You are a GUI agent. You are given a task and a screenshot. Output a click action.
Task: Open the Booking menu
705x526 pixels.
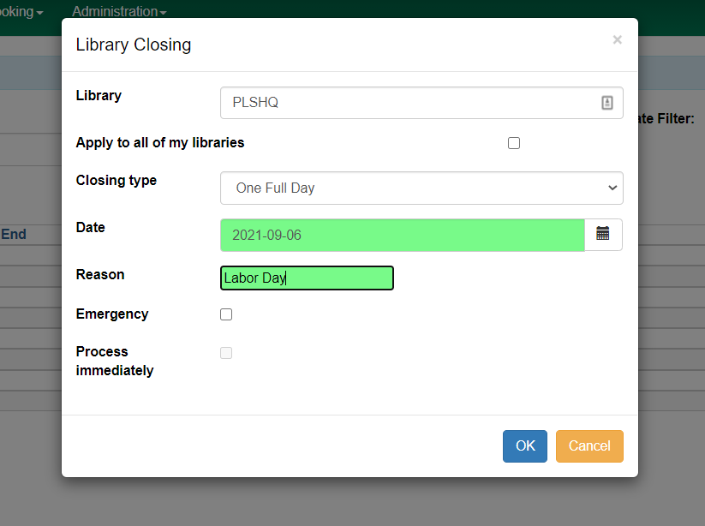21,11
